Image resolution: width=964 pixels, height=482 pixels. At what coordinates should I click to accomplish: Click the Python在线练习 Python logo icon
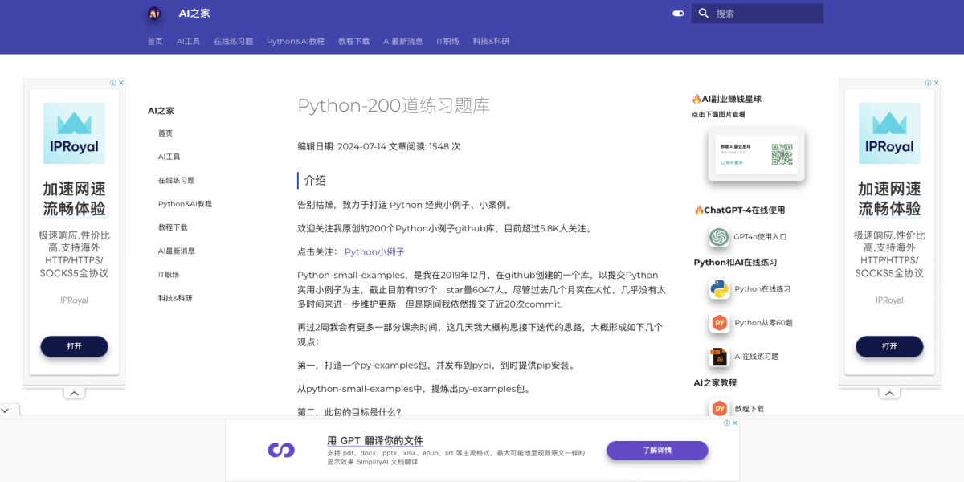[x=719, y=289]
